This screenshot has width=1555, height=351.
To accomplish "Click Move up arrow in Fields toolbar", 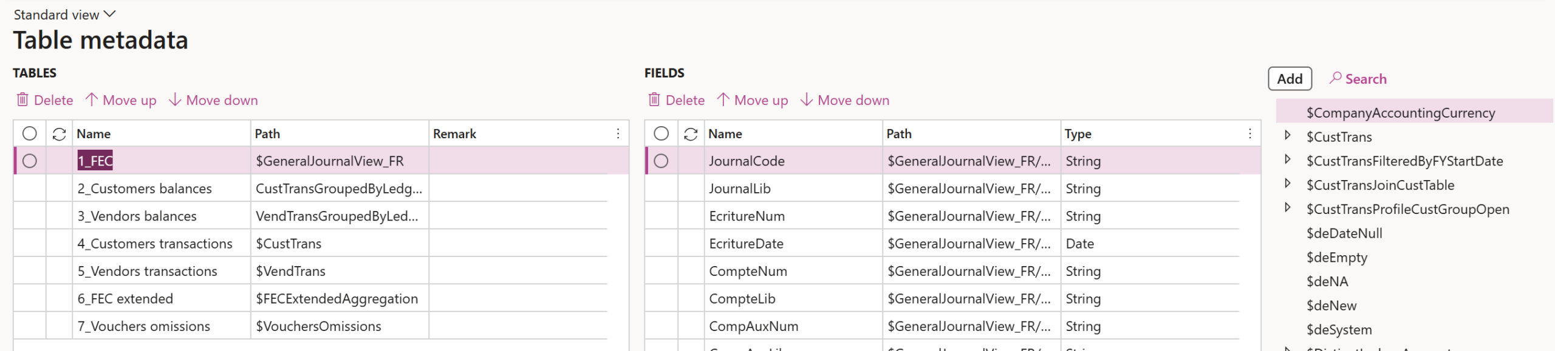I will (723, 100).
